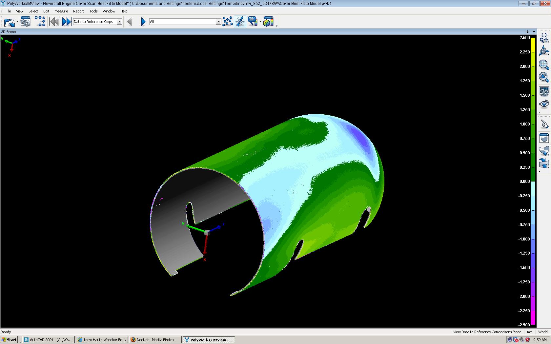The height and width of the screenshot is (344, 551).
Task: Open the project folder icon
Action: tap(9, 22)
